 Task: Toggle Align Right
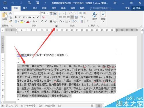pos(68,17)
